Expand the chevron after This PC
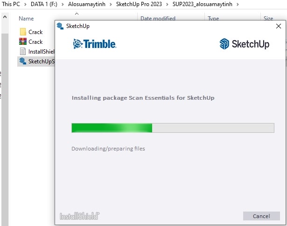This screenshot has height=226, width=287. click(x=25, y=4)
